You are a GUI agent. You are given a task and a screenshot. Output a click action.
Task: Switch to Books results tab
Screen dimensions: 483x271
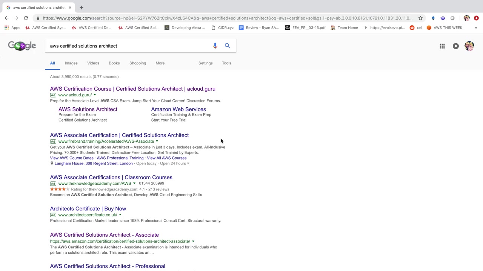tap(114, 63)
